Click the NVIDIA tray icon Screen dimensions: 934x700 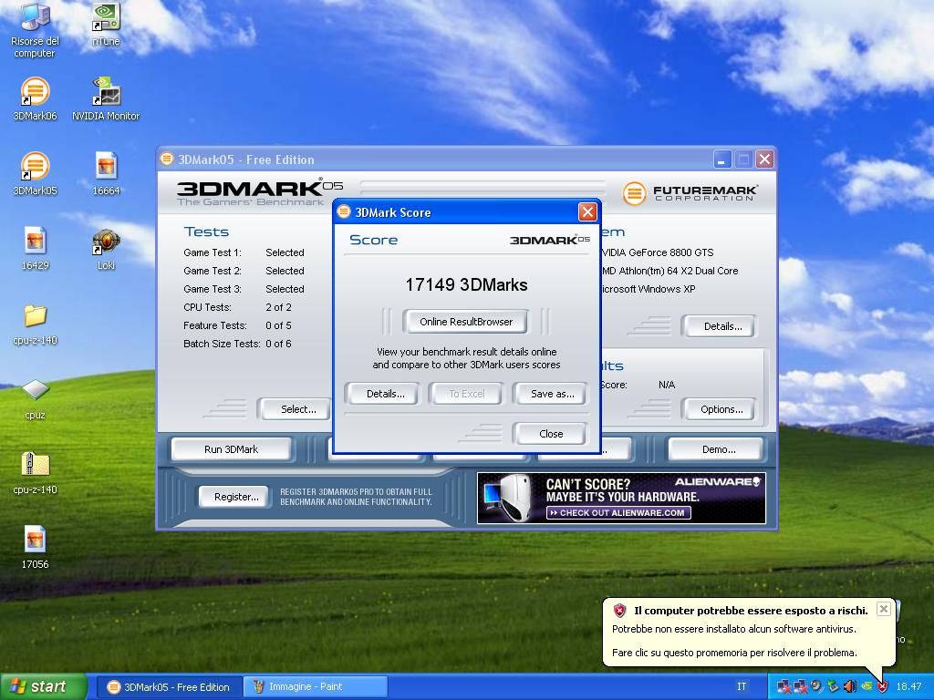coord(867,687)
